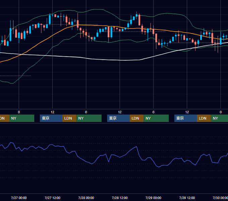
Task: Select the LDN session block on 7/29
Action: [x=204, y=118]
